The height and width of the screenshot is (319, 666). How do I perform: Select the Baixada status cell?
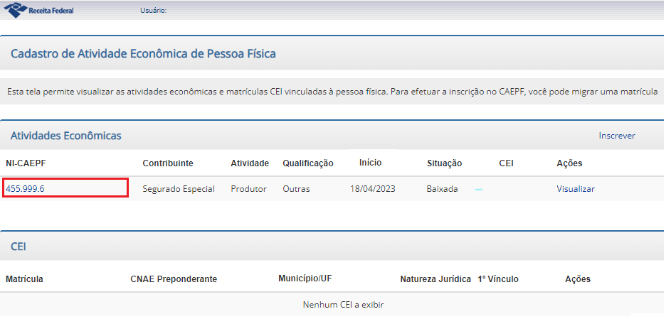[442, 189]
